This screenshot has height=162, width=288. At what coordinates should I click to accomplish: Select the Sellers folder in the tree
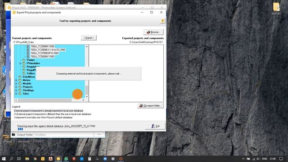tap(31, 73)
